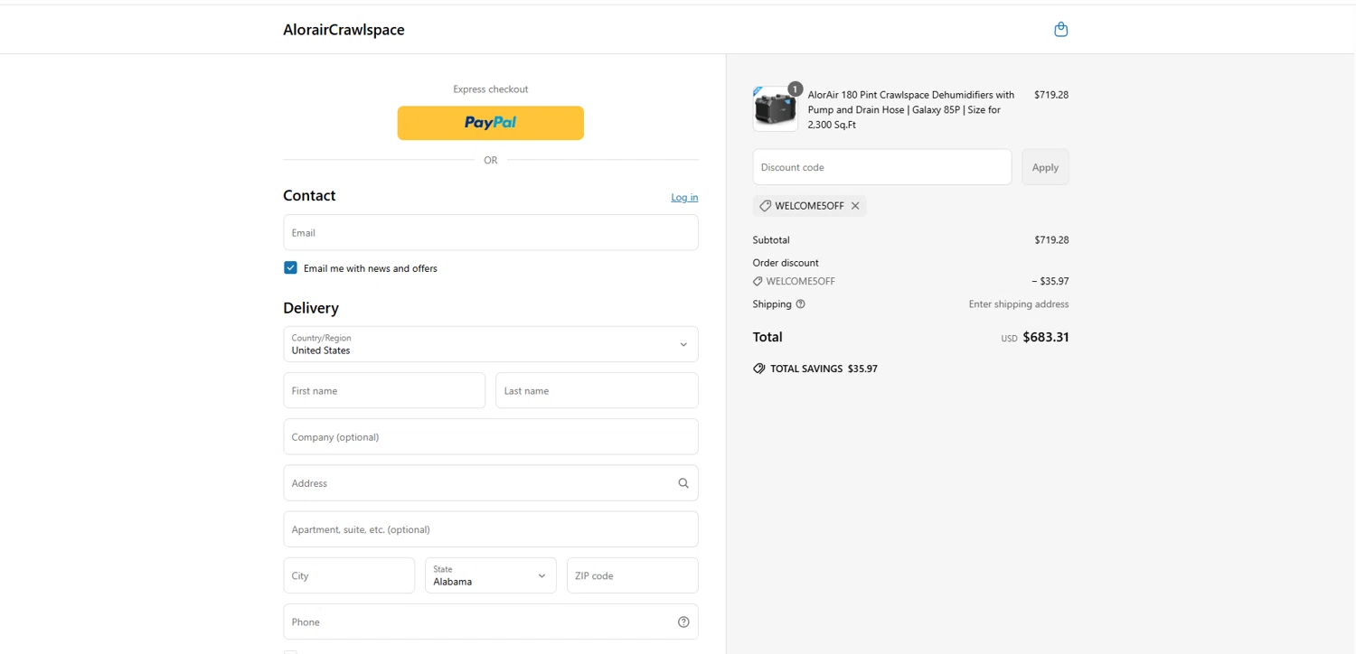Image resolution: width=1356 pixels, height=654 pixels.
Task: Click the Enter shipping address text
Action: (x=1019, y=304)
